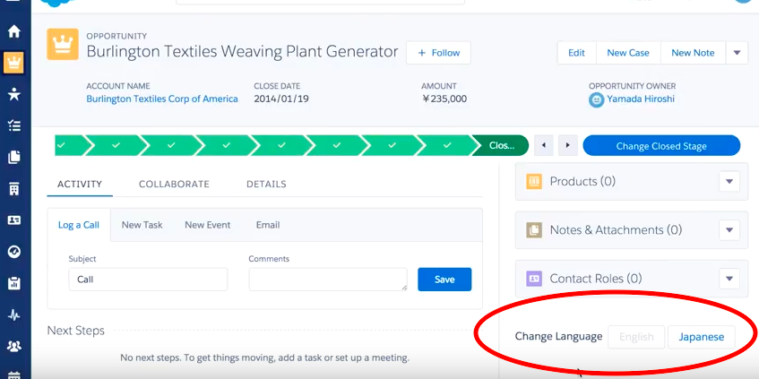Open Feed pulse icon in sidebar
This screenshot has height=379, width=759.
14,315
